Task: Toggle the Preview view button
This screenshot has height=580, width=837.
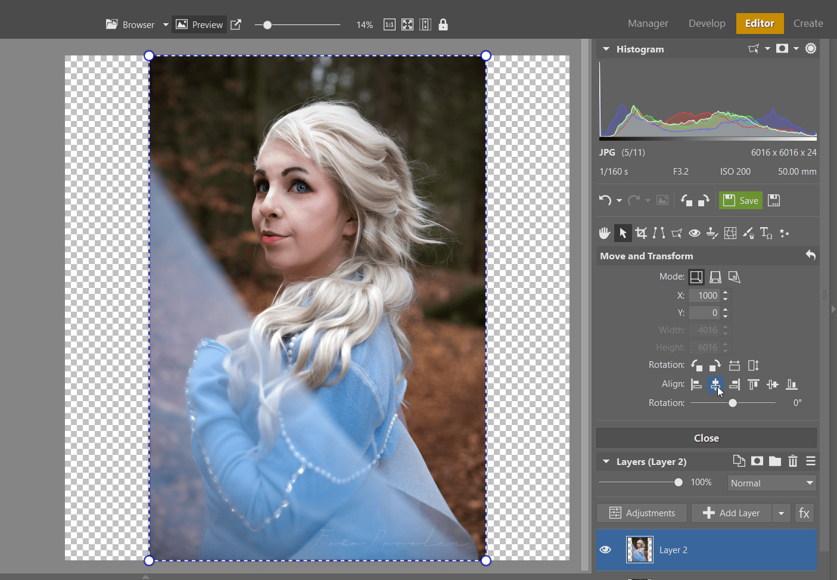Action: coord(200,24)
